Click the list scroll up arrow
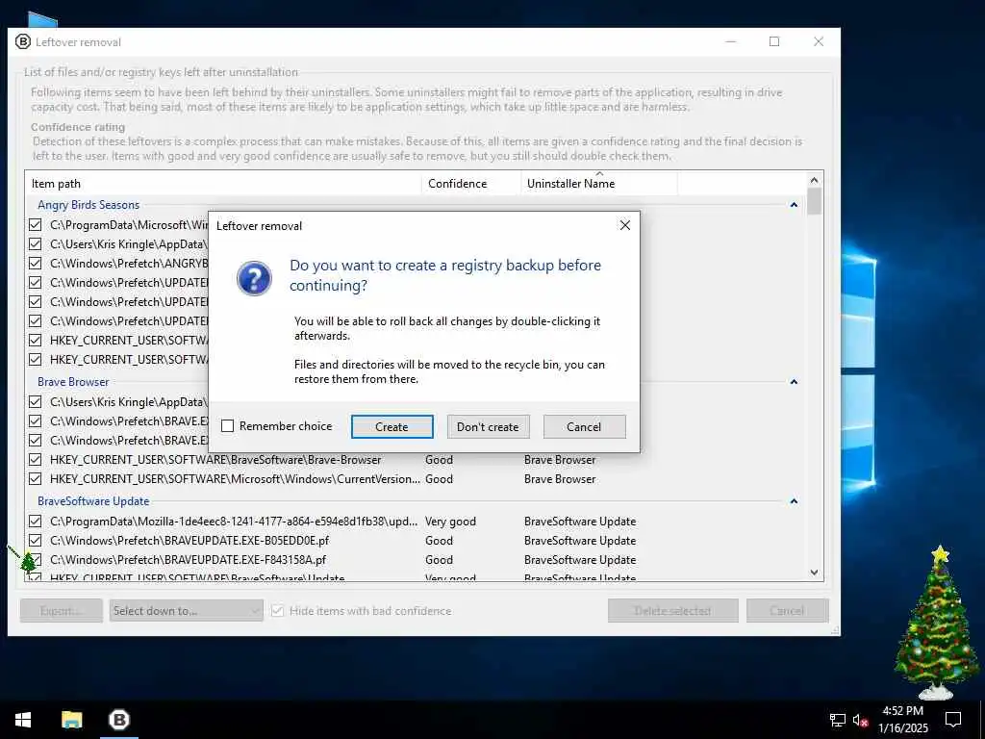The width and height of the screenshot is (985, 739). 814,180
